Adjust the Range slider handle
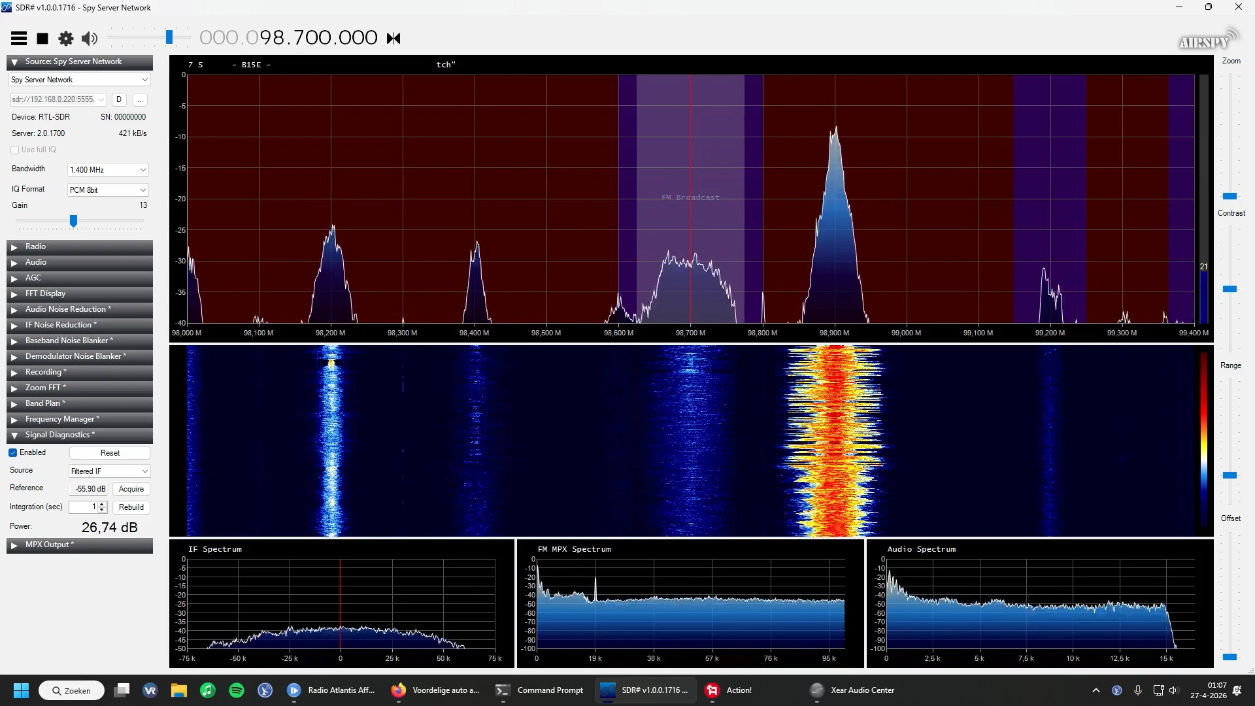 click(1230, 475)
